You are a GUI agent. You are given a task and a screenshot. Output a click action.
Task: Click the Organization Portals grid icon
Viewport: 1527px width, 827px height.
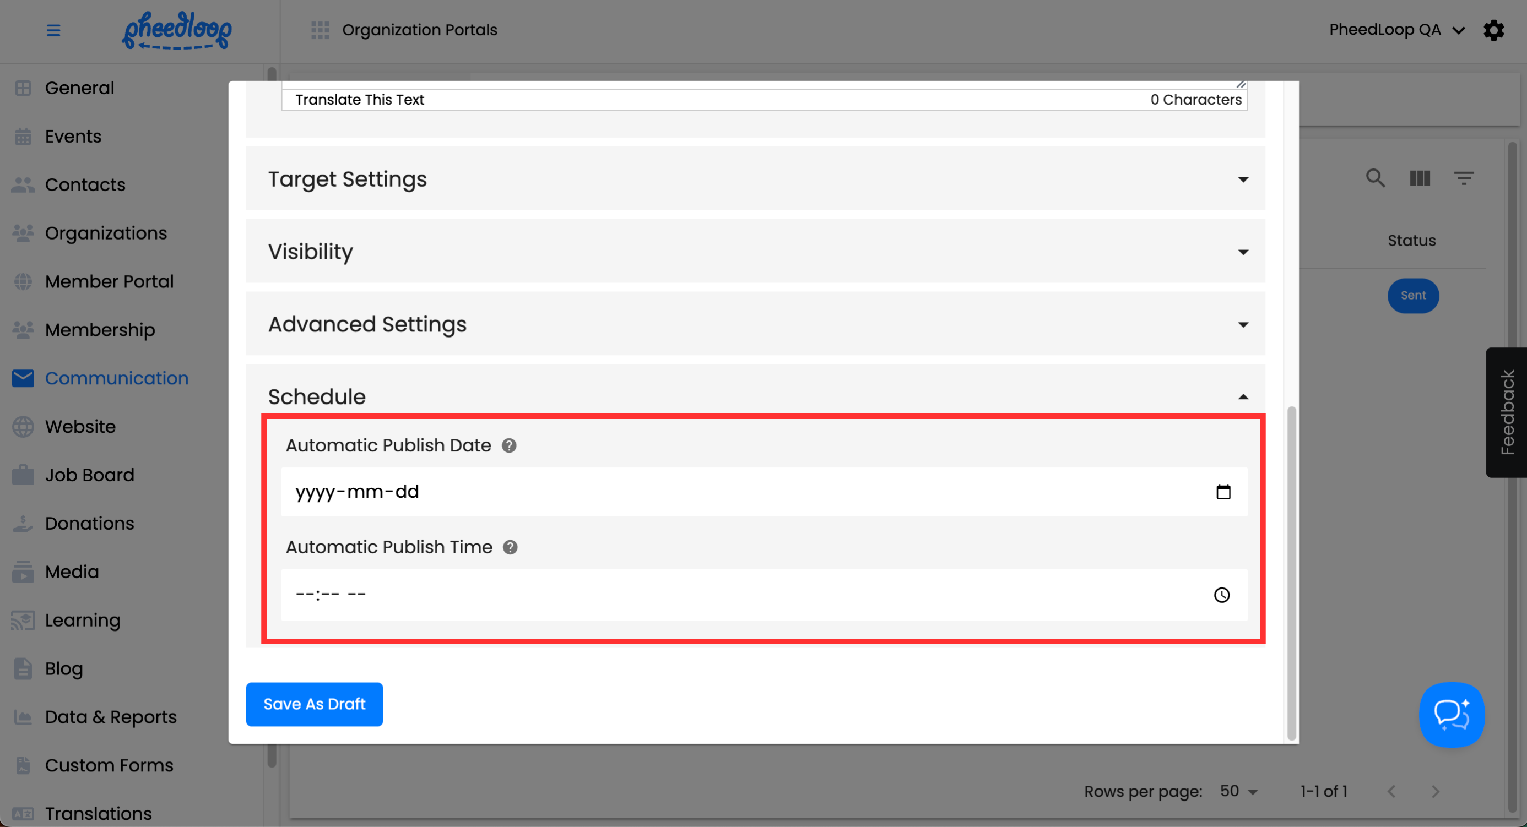point(320,30)
